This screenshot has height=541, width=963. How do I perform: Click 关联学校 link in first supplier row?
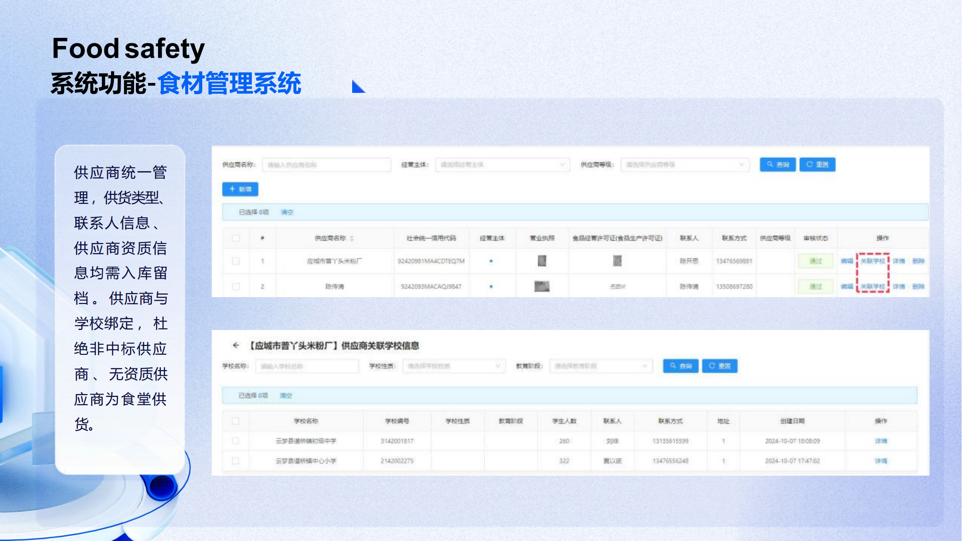pos(872,261)
